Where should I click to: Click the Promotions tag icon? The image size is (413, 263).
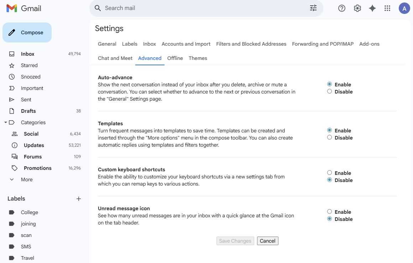[15, 168]
